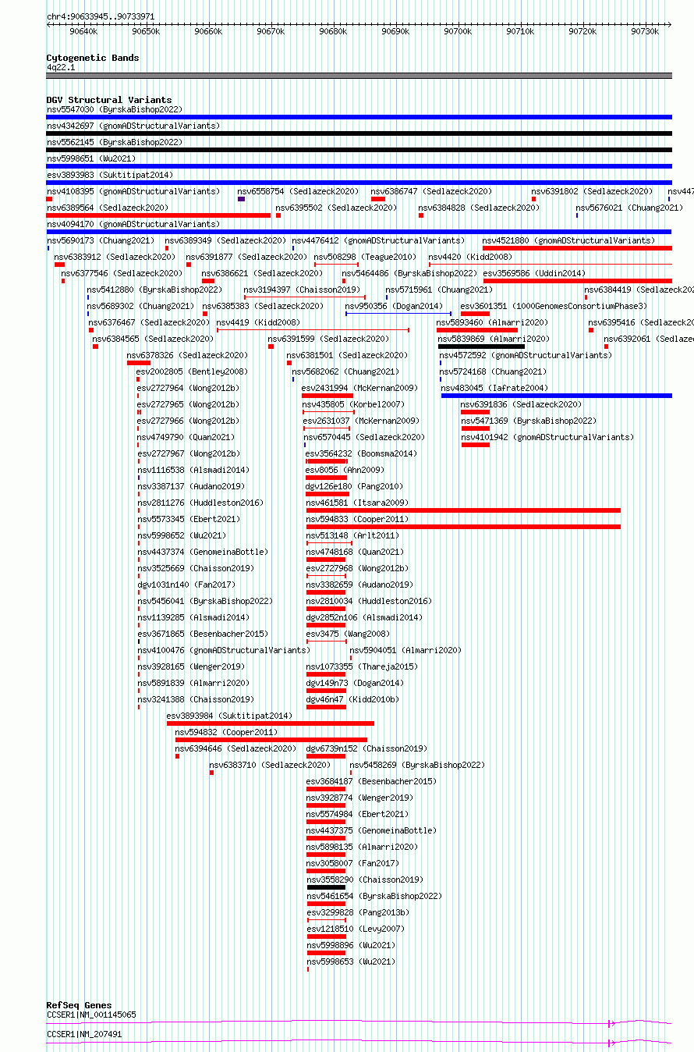Click esv3671865 (Besenbacher2015) label

[203, 634]
